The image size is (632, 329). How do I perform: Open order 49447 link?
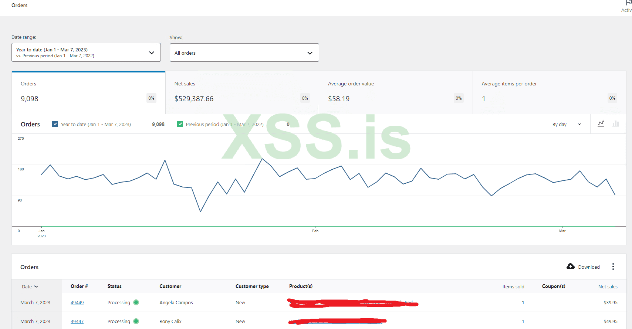point(77,321)
